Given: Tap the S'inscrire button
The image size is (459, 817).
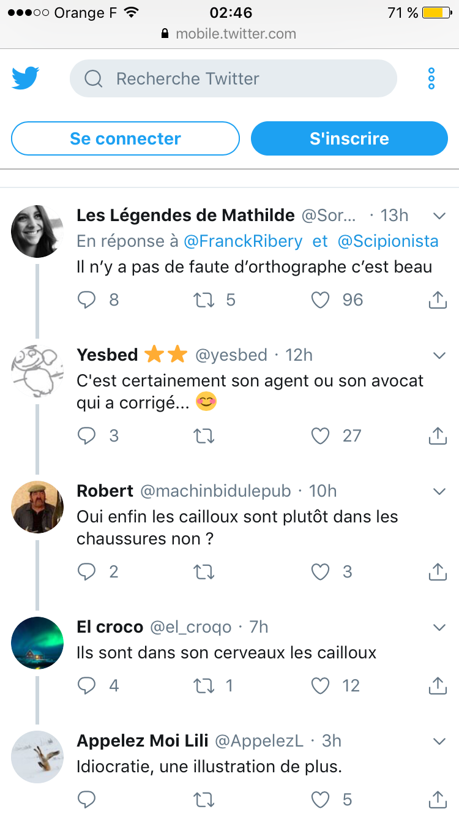Looking at the screenshot, I should coord(349,138).
